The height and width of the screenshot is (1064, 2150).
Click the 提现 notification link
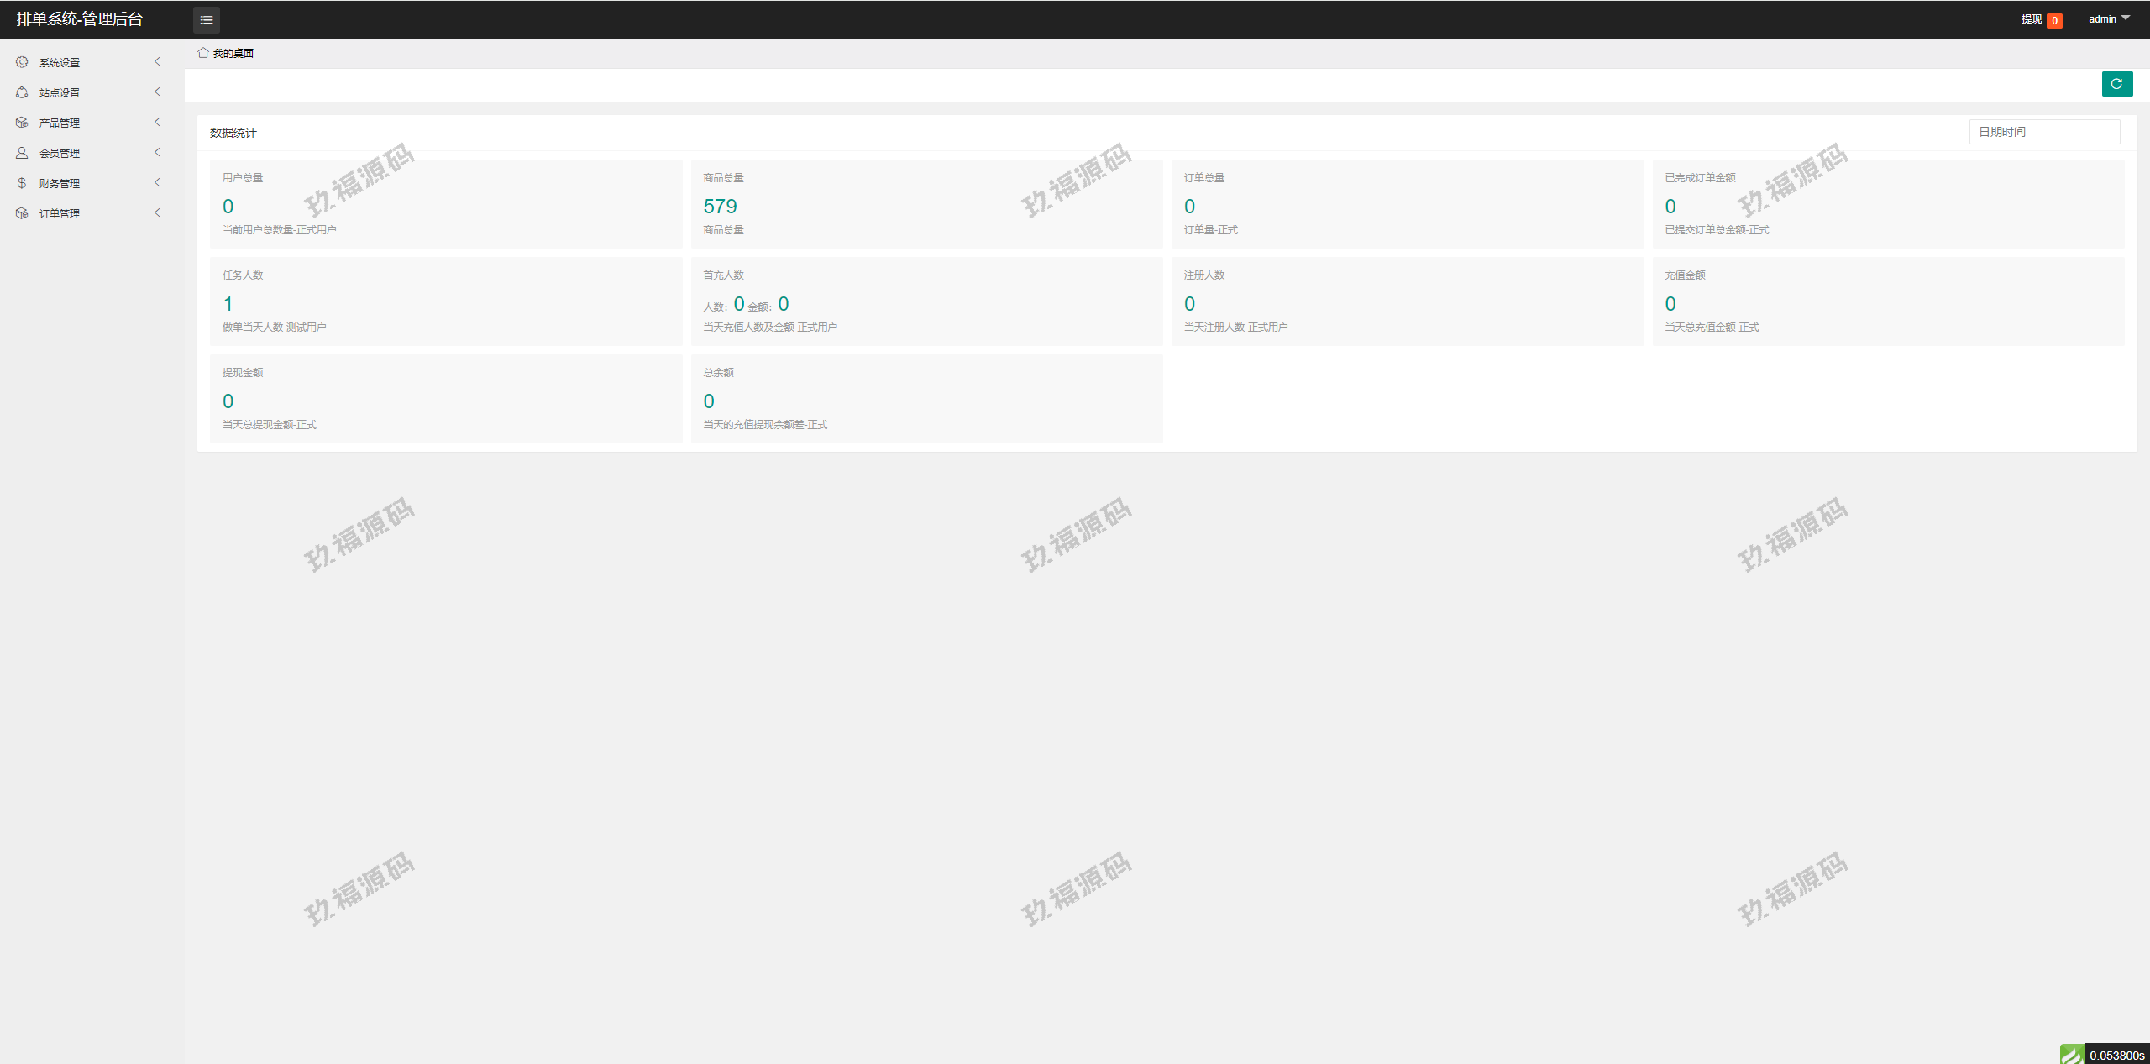tap(2031, 19)
